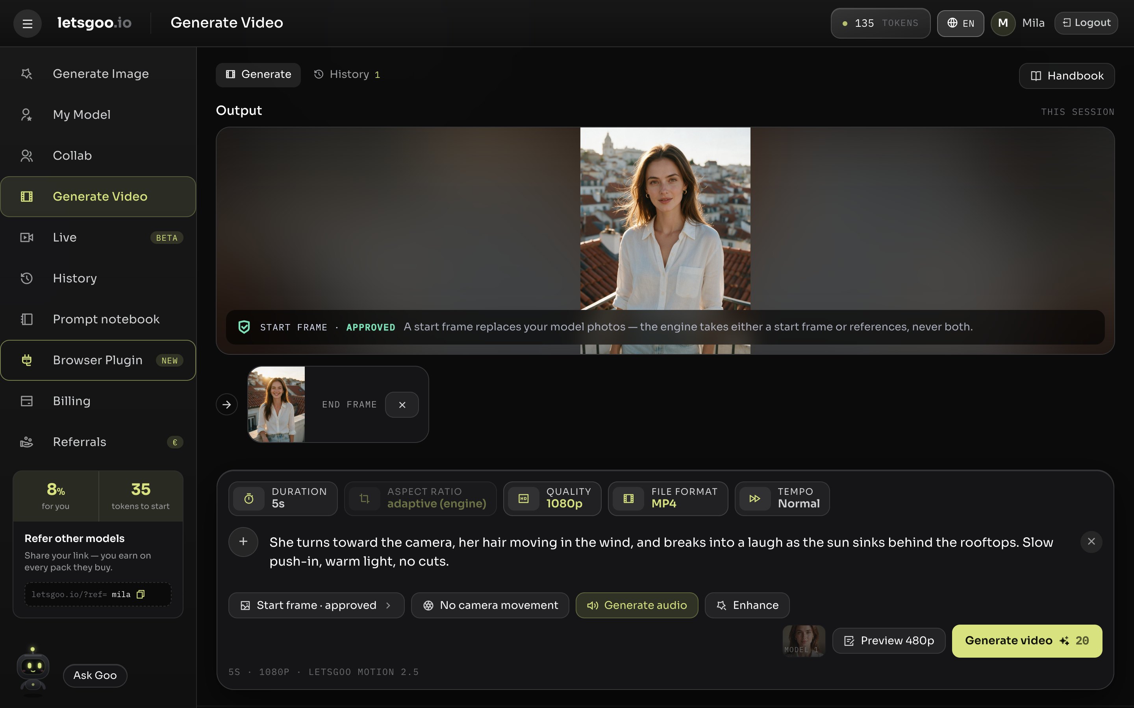Go to Billing page
The width and height of the screenshot is (1134, 708).
click(98, 401)
